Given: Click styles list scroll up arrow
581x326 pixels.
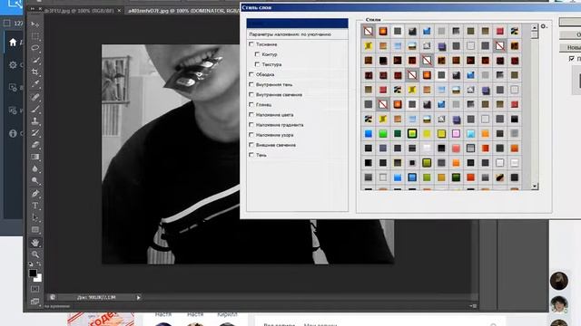Looking at the screenshot, I should pos(535,27).
